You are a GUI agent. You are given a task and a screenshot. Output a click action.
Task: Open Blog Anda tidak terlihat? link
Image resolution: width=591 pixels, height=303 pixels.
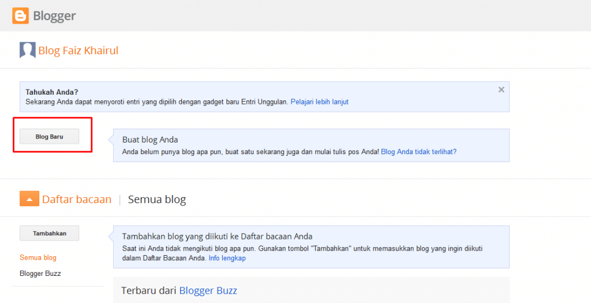pyautogui.click(x=419, y=151)
